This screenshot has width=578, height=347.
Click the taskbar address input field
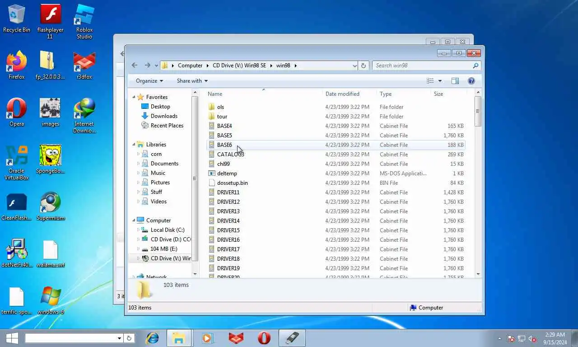point(71,338)
